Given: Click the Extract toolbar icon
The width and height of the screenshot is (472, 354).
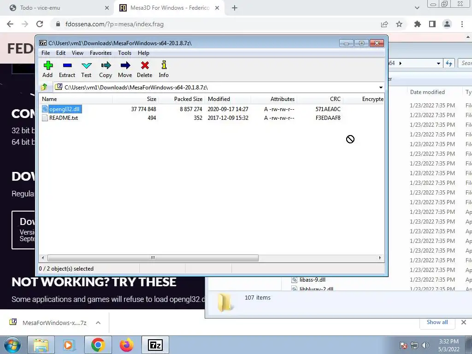Looking at the screenshot, I should tap(67, 70).
